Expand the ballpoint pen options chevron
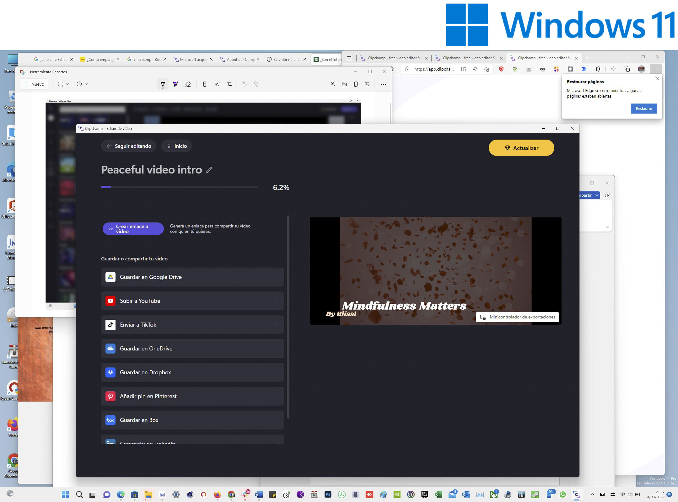This screenshot has width=678, height=502. point(163,88)
